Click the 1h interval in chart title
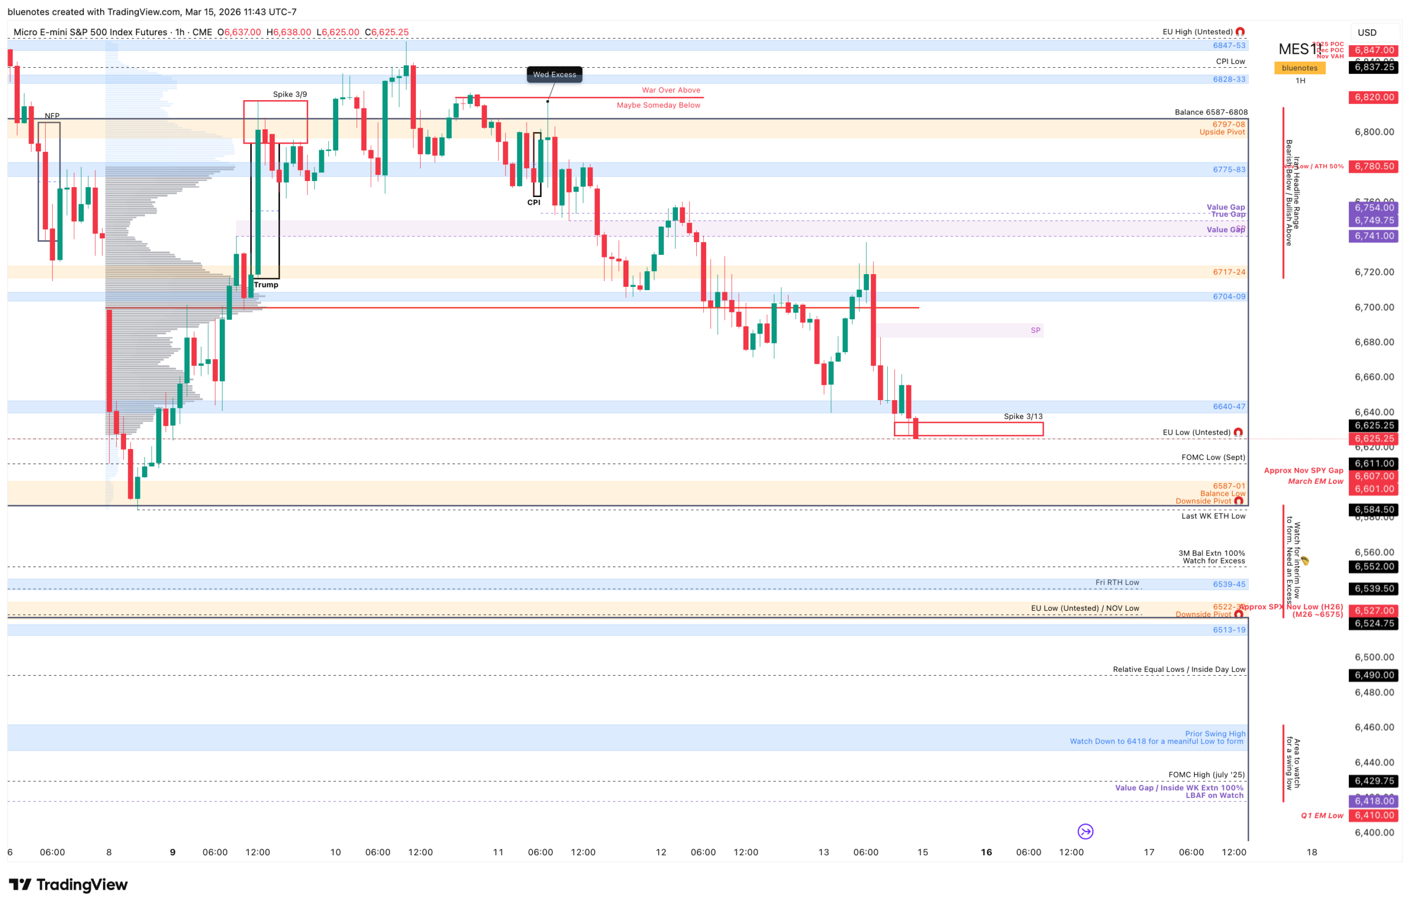 (x=179, y=32)
